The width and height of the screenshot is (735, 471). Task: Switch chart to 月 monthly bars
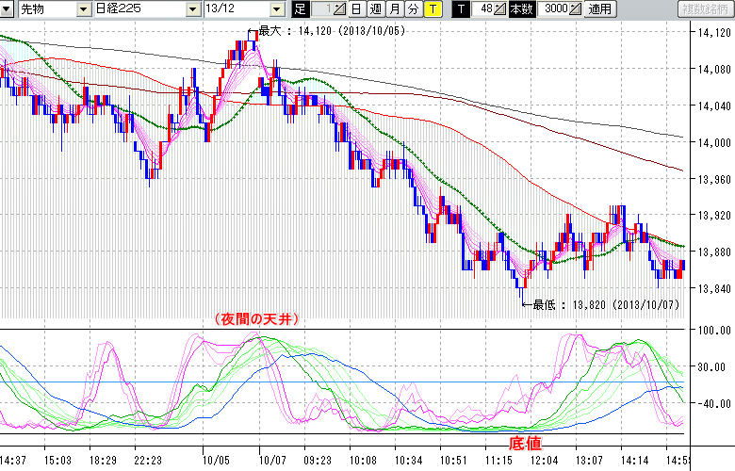click(394, 9)
